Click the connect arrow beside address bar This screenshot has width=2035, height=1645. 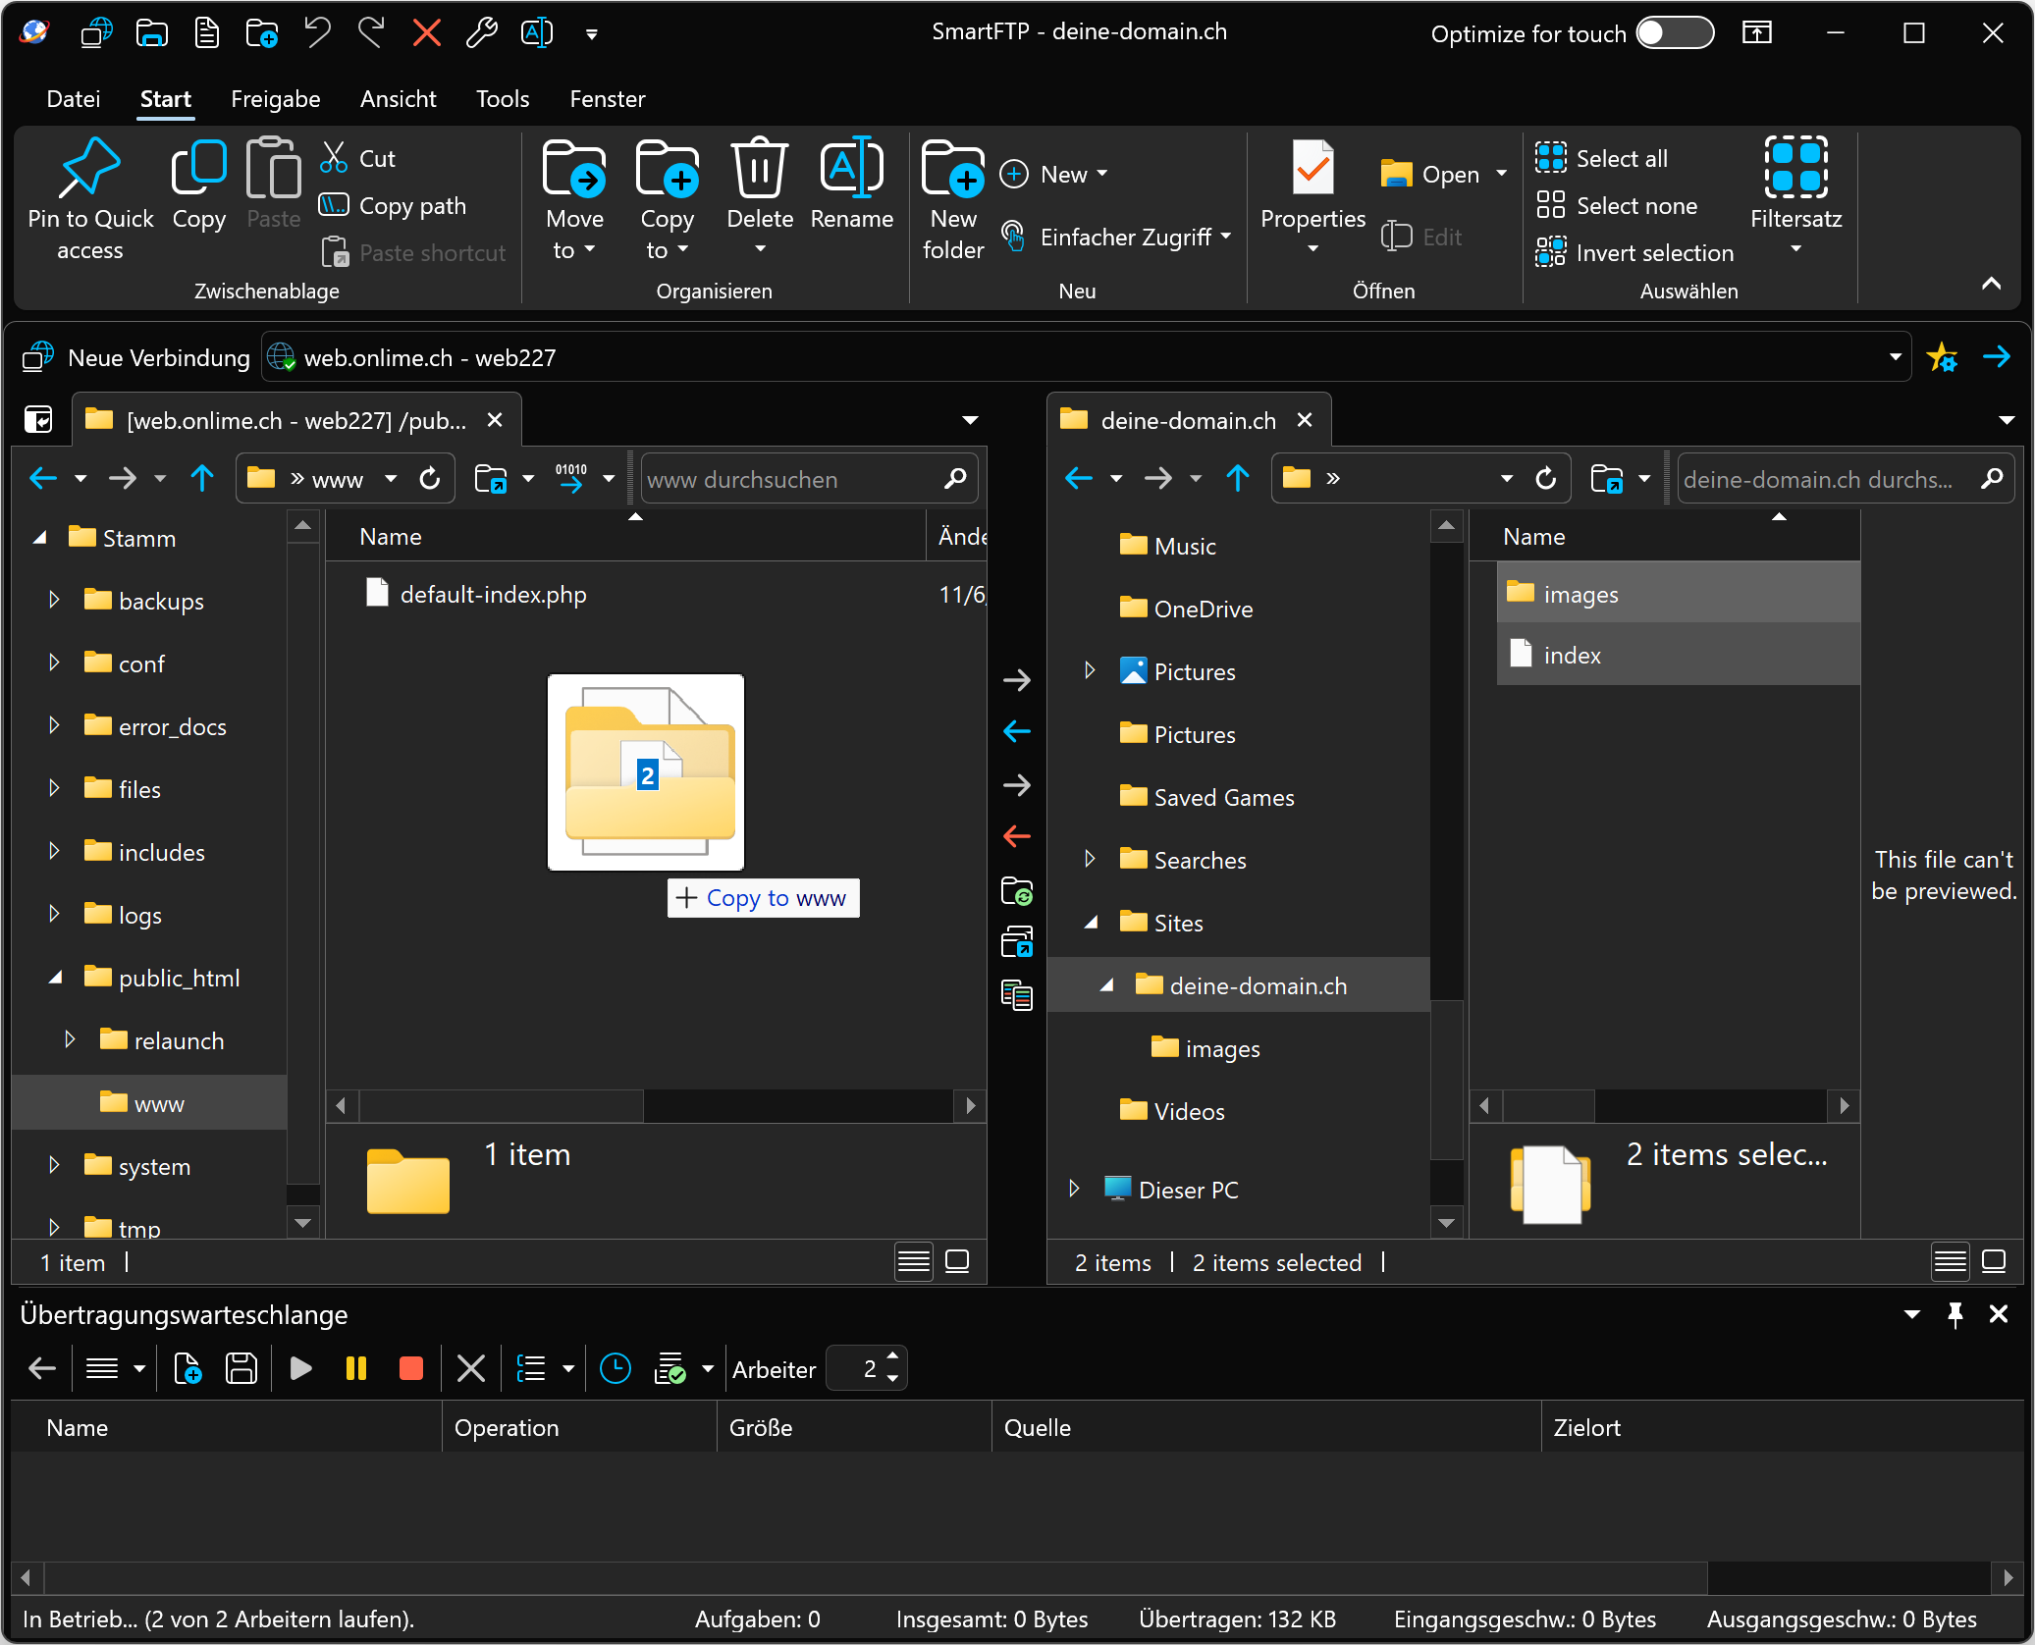pyautogui.click(x=1997, y=357)
